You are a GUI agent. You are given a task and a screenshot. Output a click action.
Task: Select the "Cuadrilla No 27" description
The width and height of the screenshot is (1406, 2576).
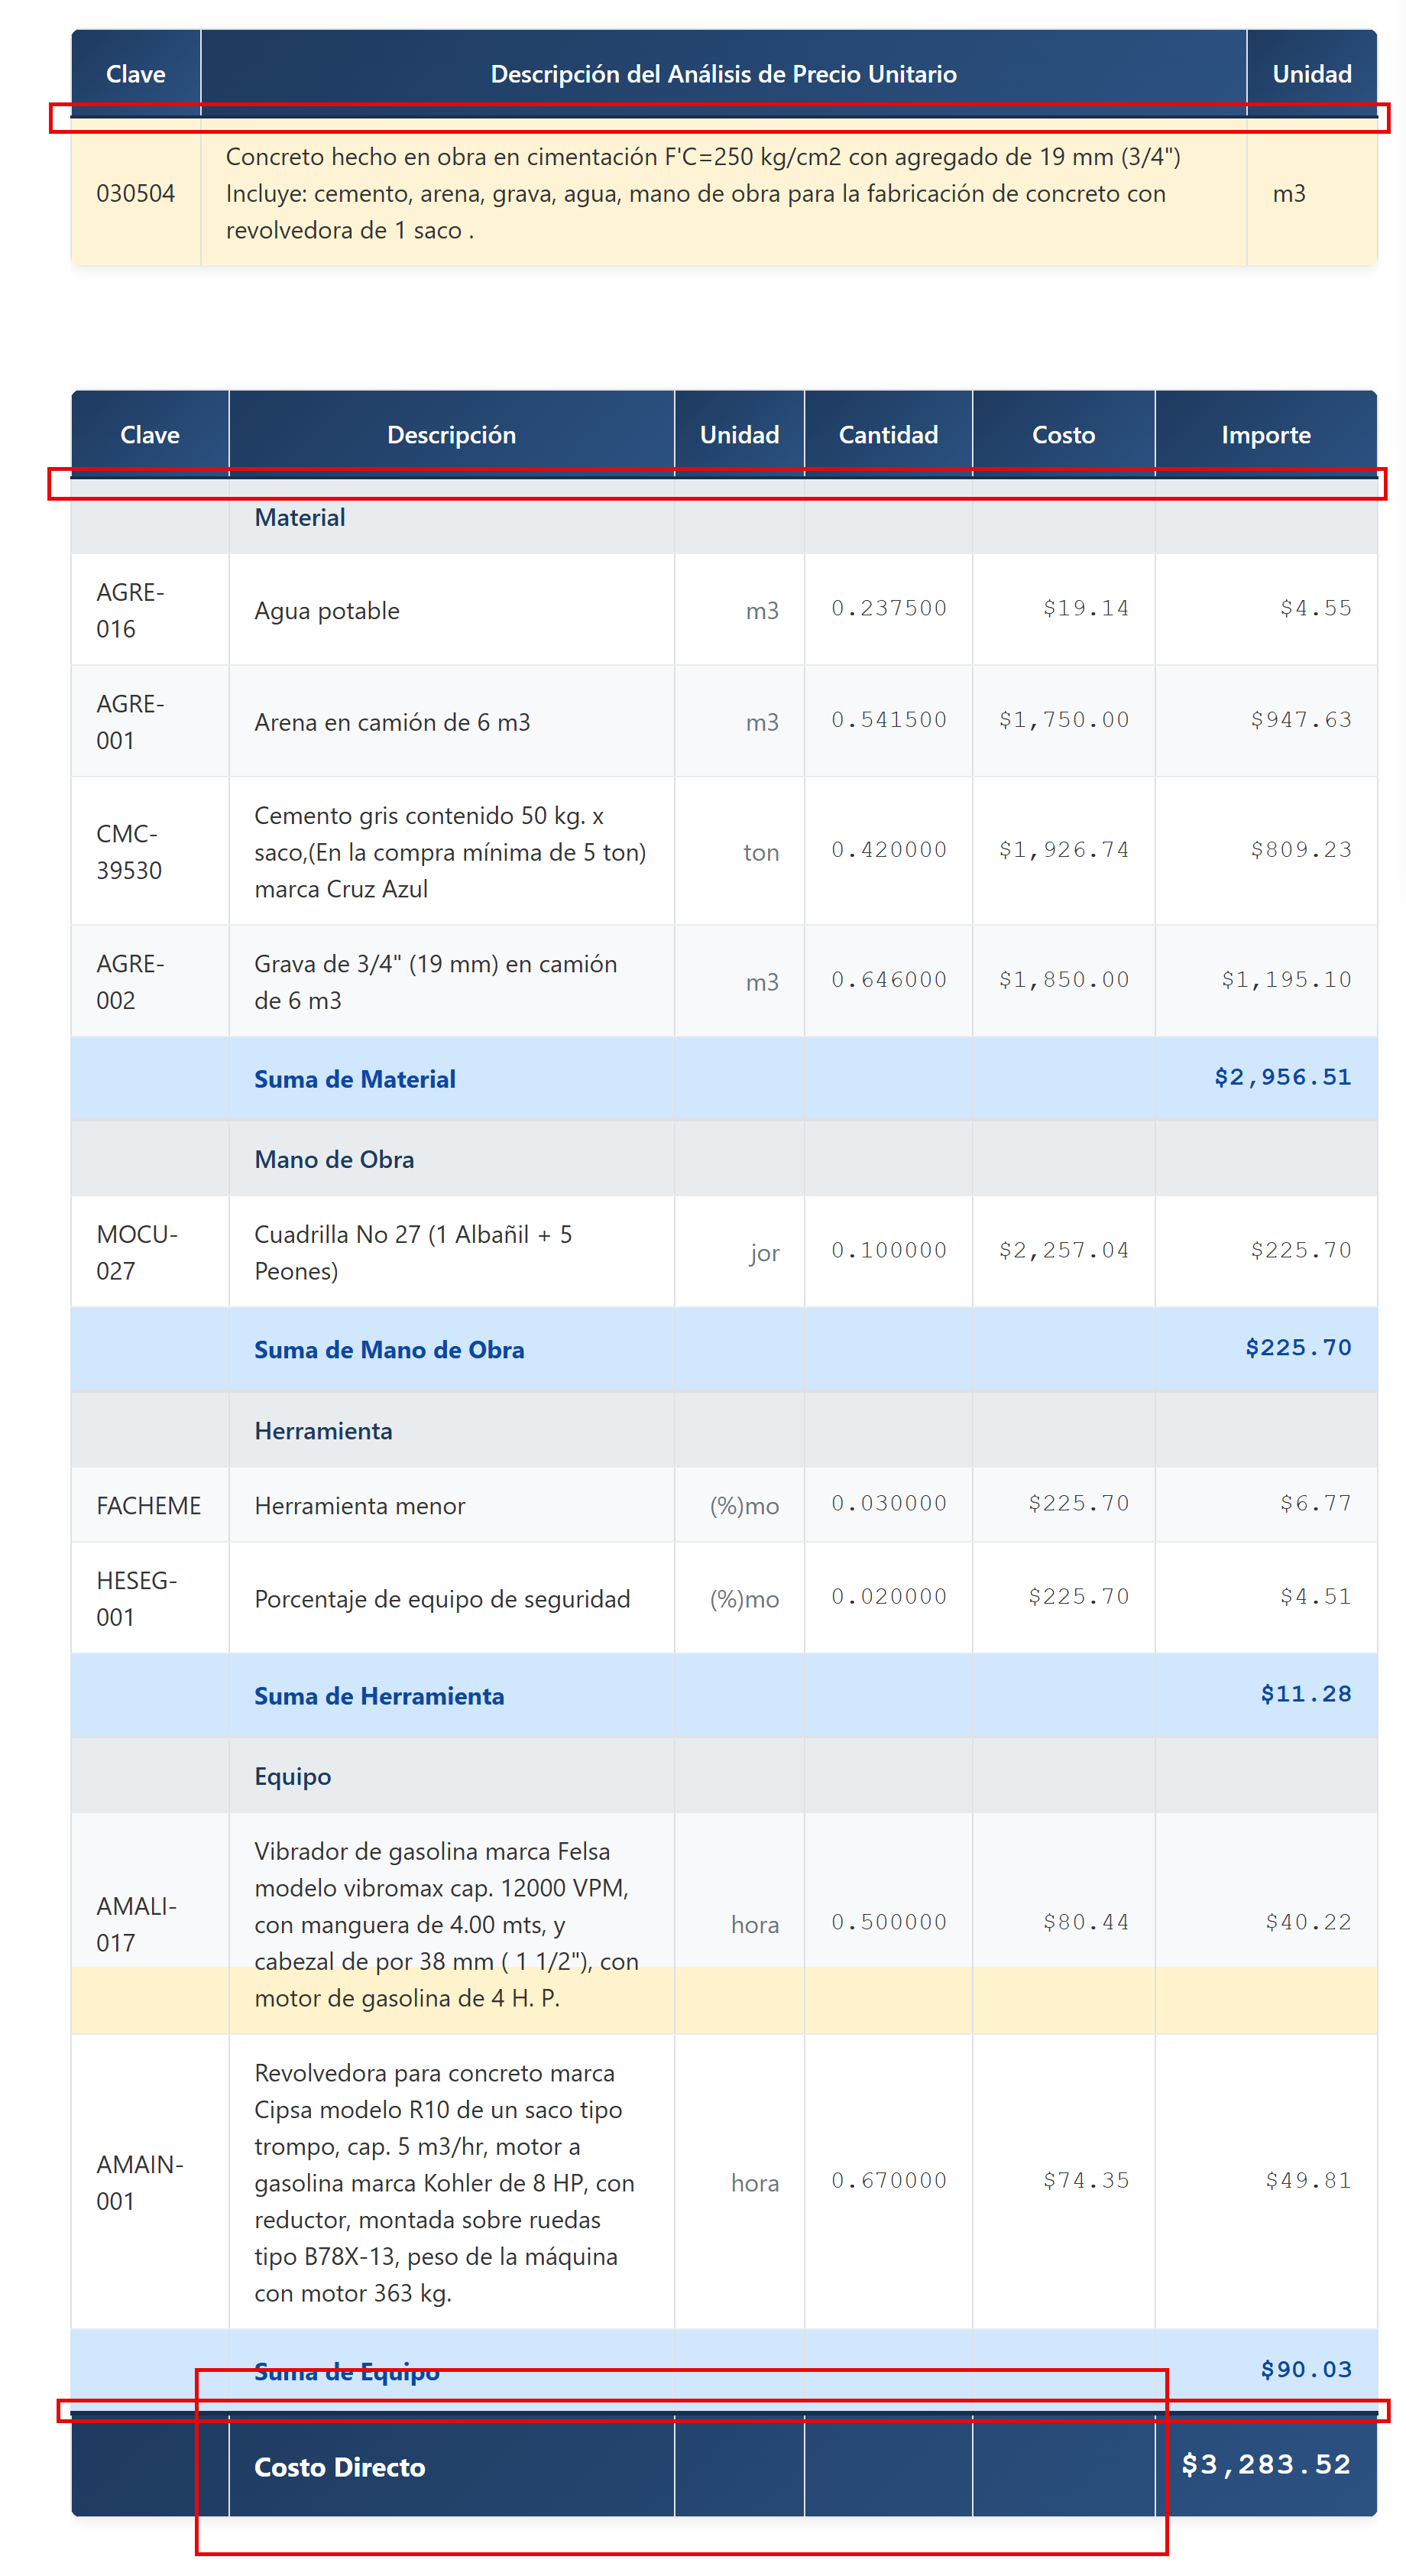413,1252
